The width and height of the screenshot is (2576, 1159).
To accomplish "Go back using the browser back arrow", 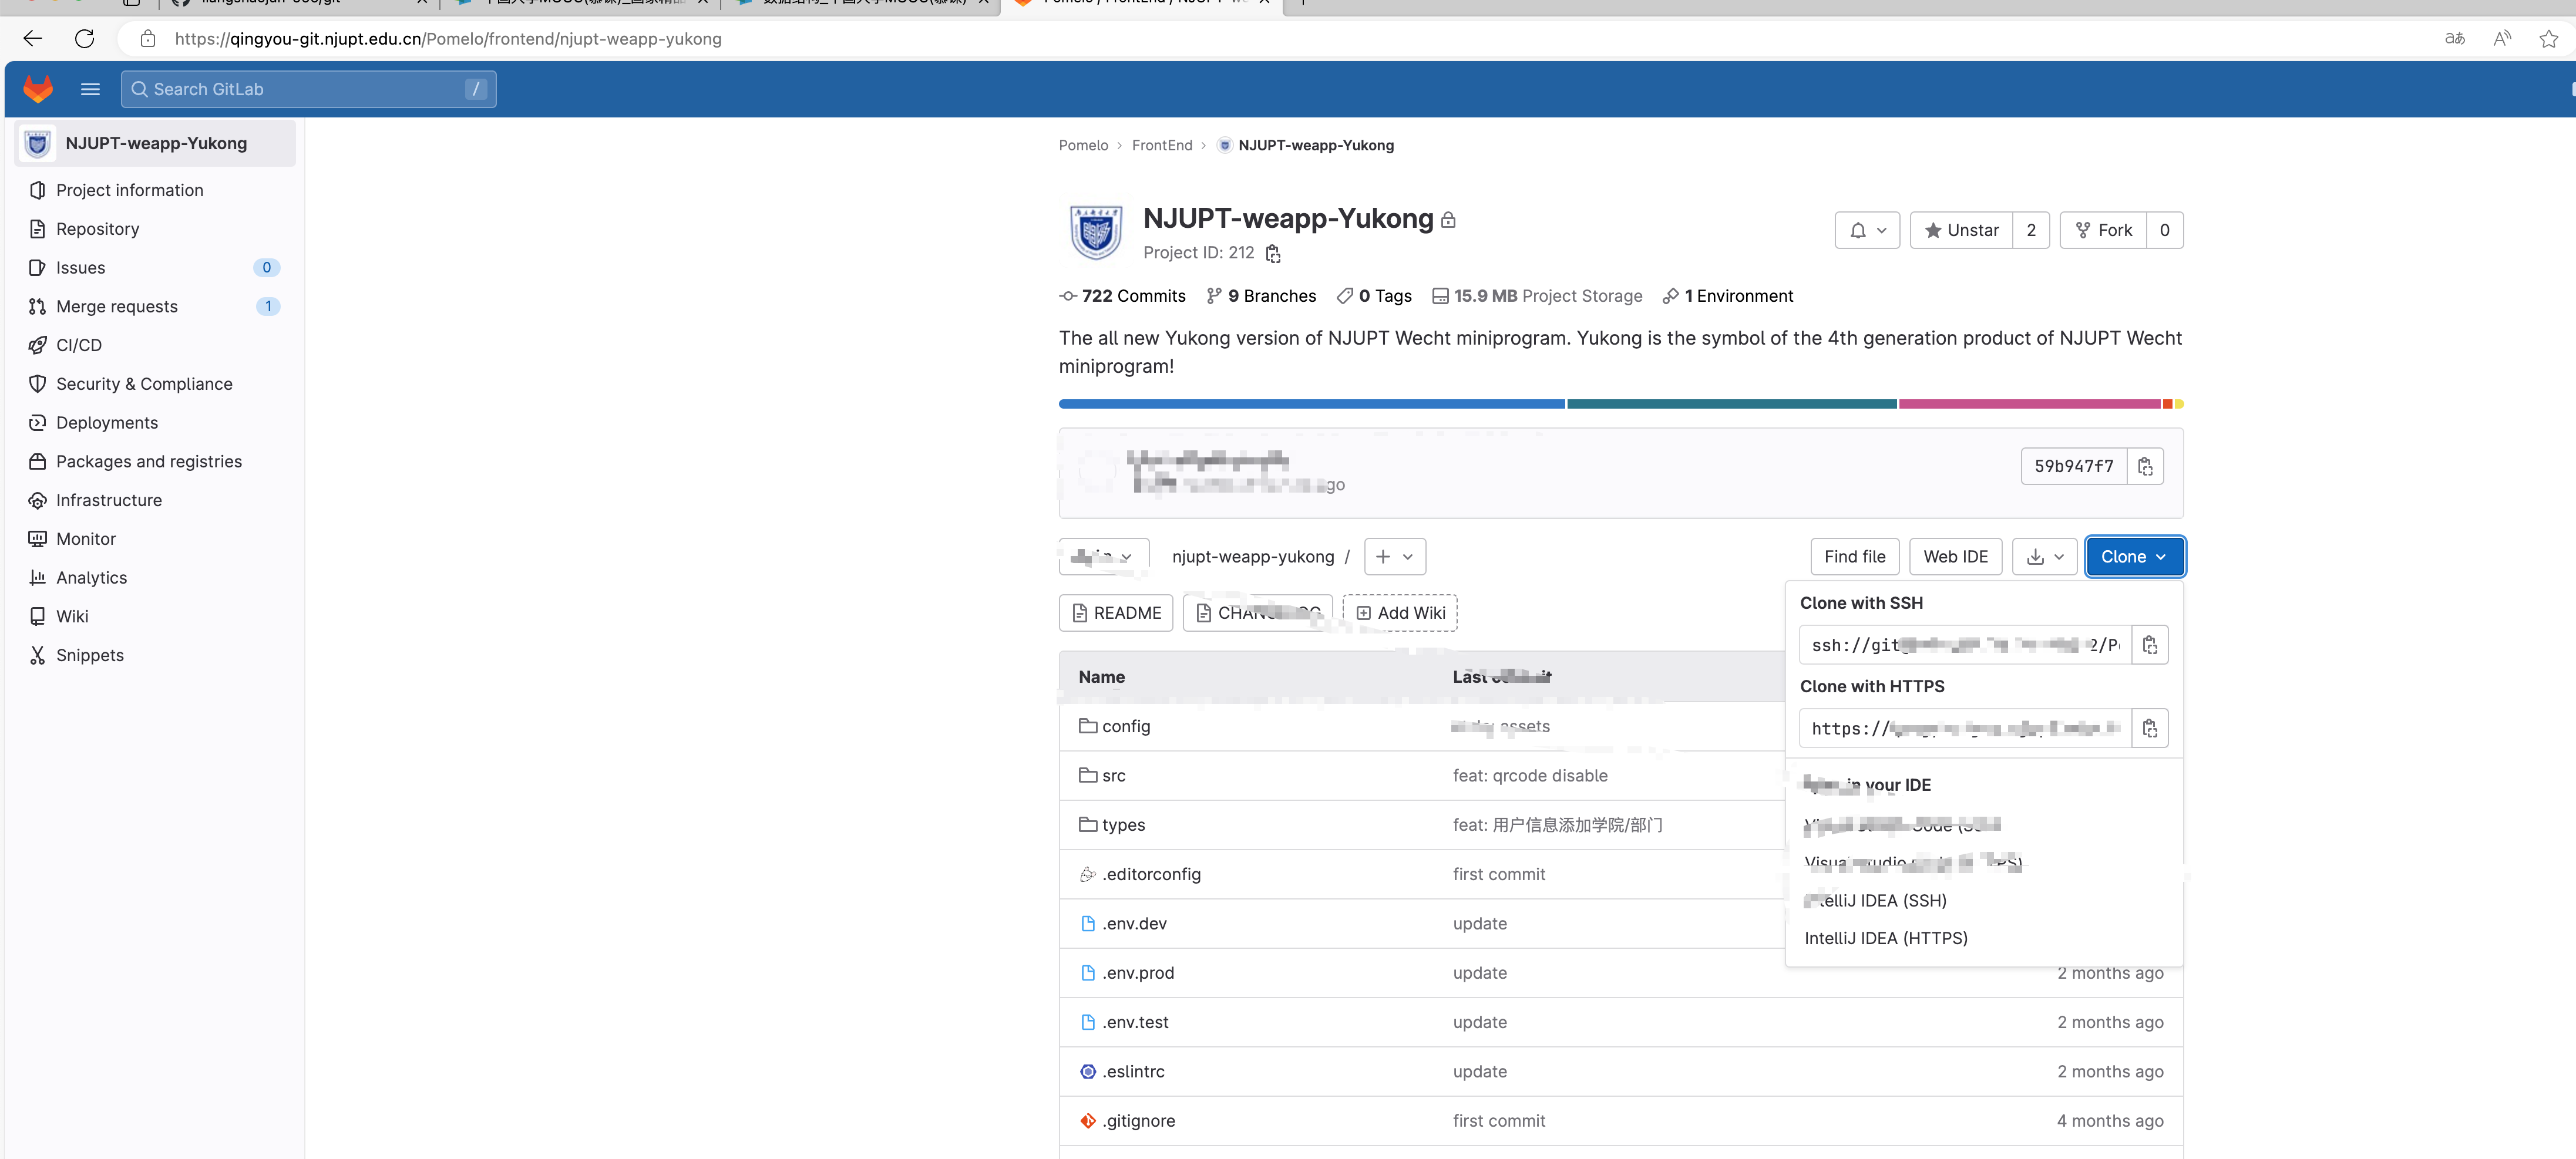I will [32, 38].
